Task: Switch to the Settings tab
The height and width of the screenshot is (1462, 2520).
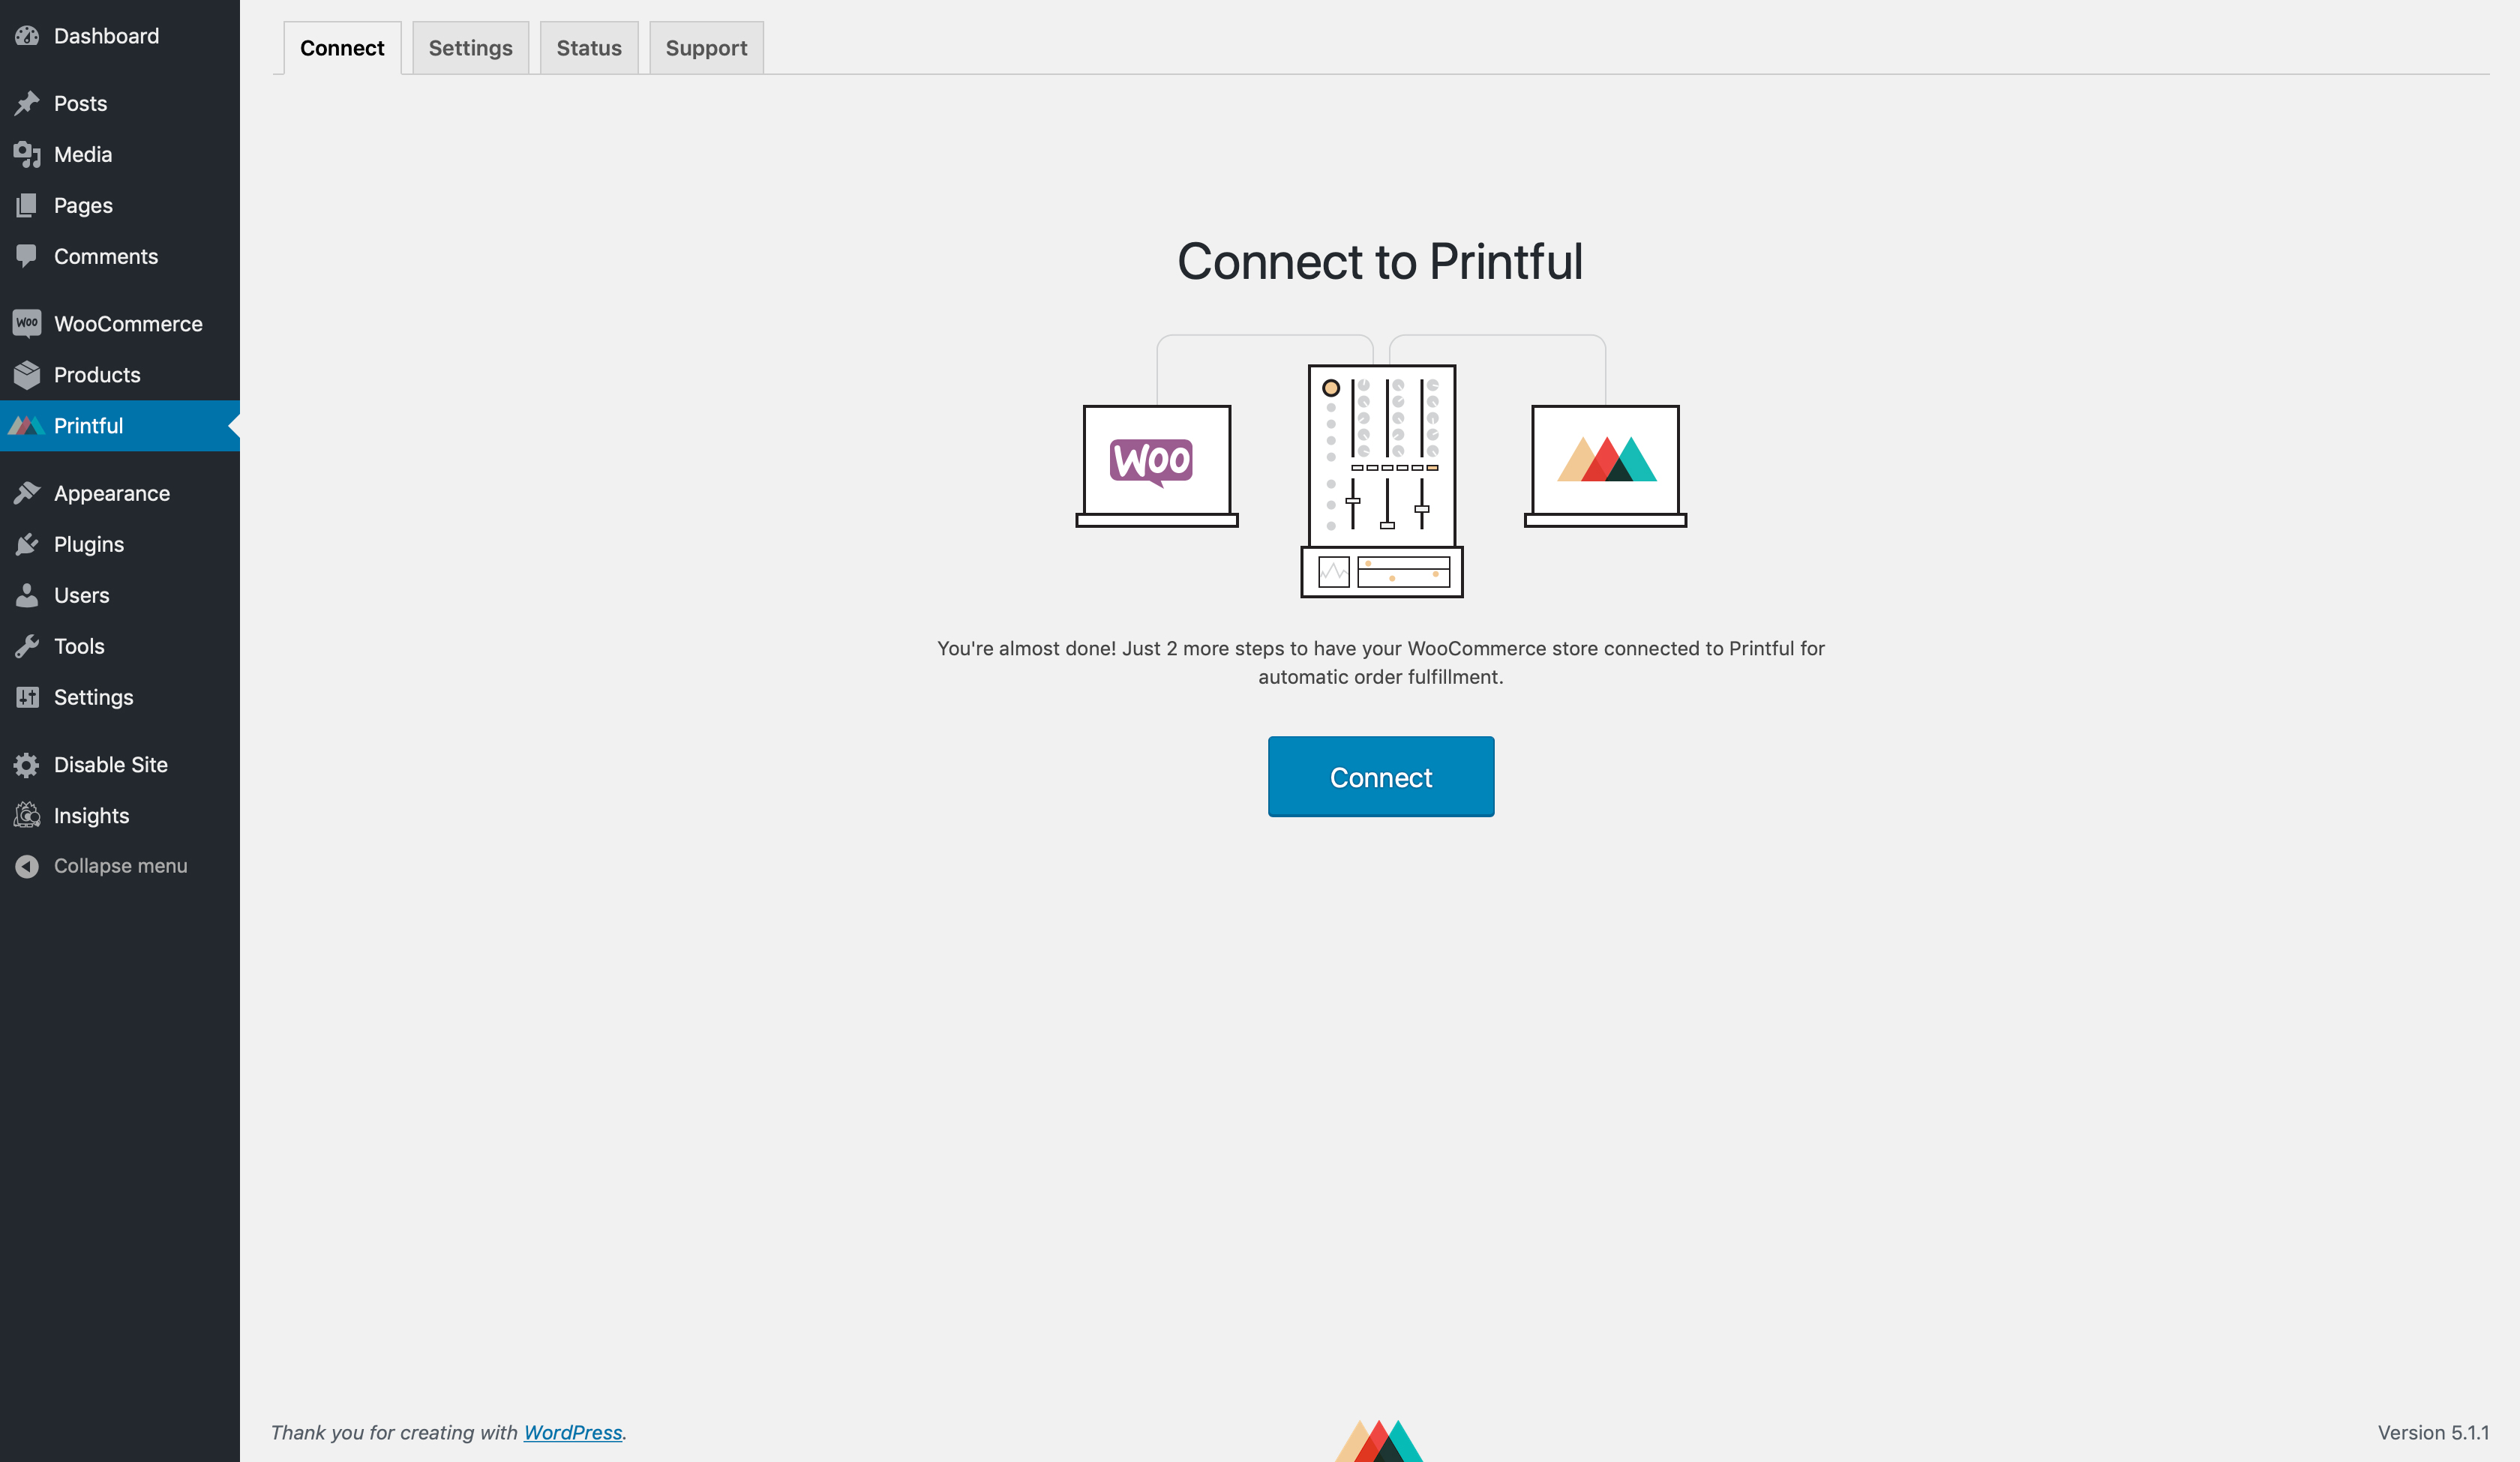Action: [x=470, y=47]
